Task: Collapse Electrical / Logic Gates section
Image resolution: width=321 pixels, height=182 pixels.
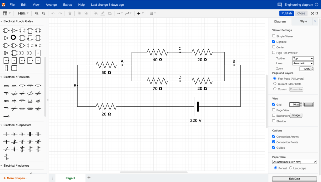Action: (18, 21)
